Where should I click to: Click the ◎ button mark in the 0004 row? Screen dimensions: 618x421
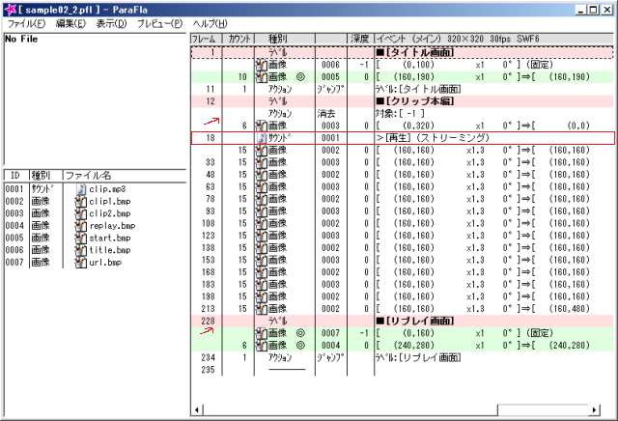300,346
